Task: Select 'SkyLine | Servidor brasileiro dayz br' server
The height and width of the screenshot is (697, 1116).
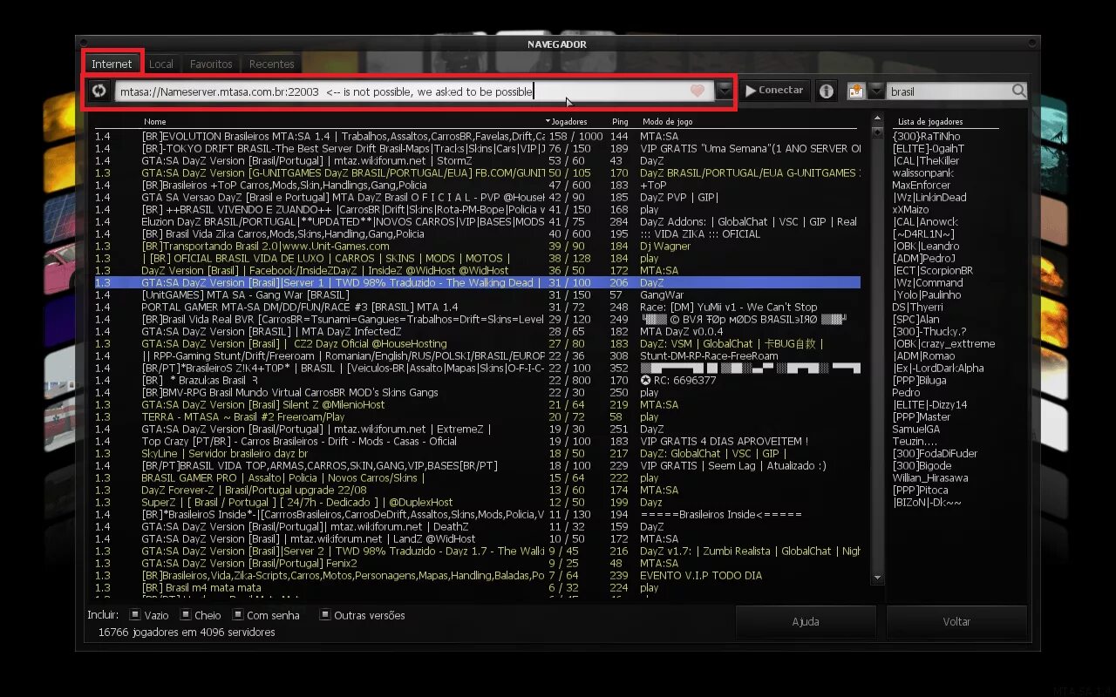Action: tap(478, 453)
